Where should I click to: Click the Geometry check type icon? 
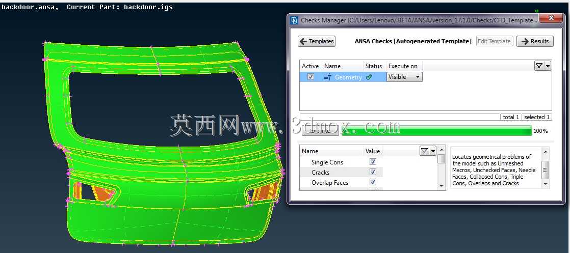[x=327, y=77]
